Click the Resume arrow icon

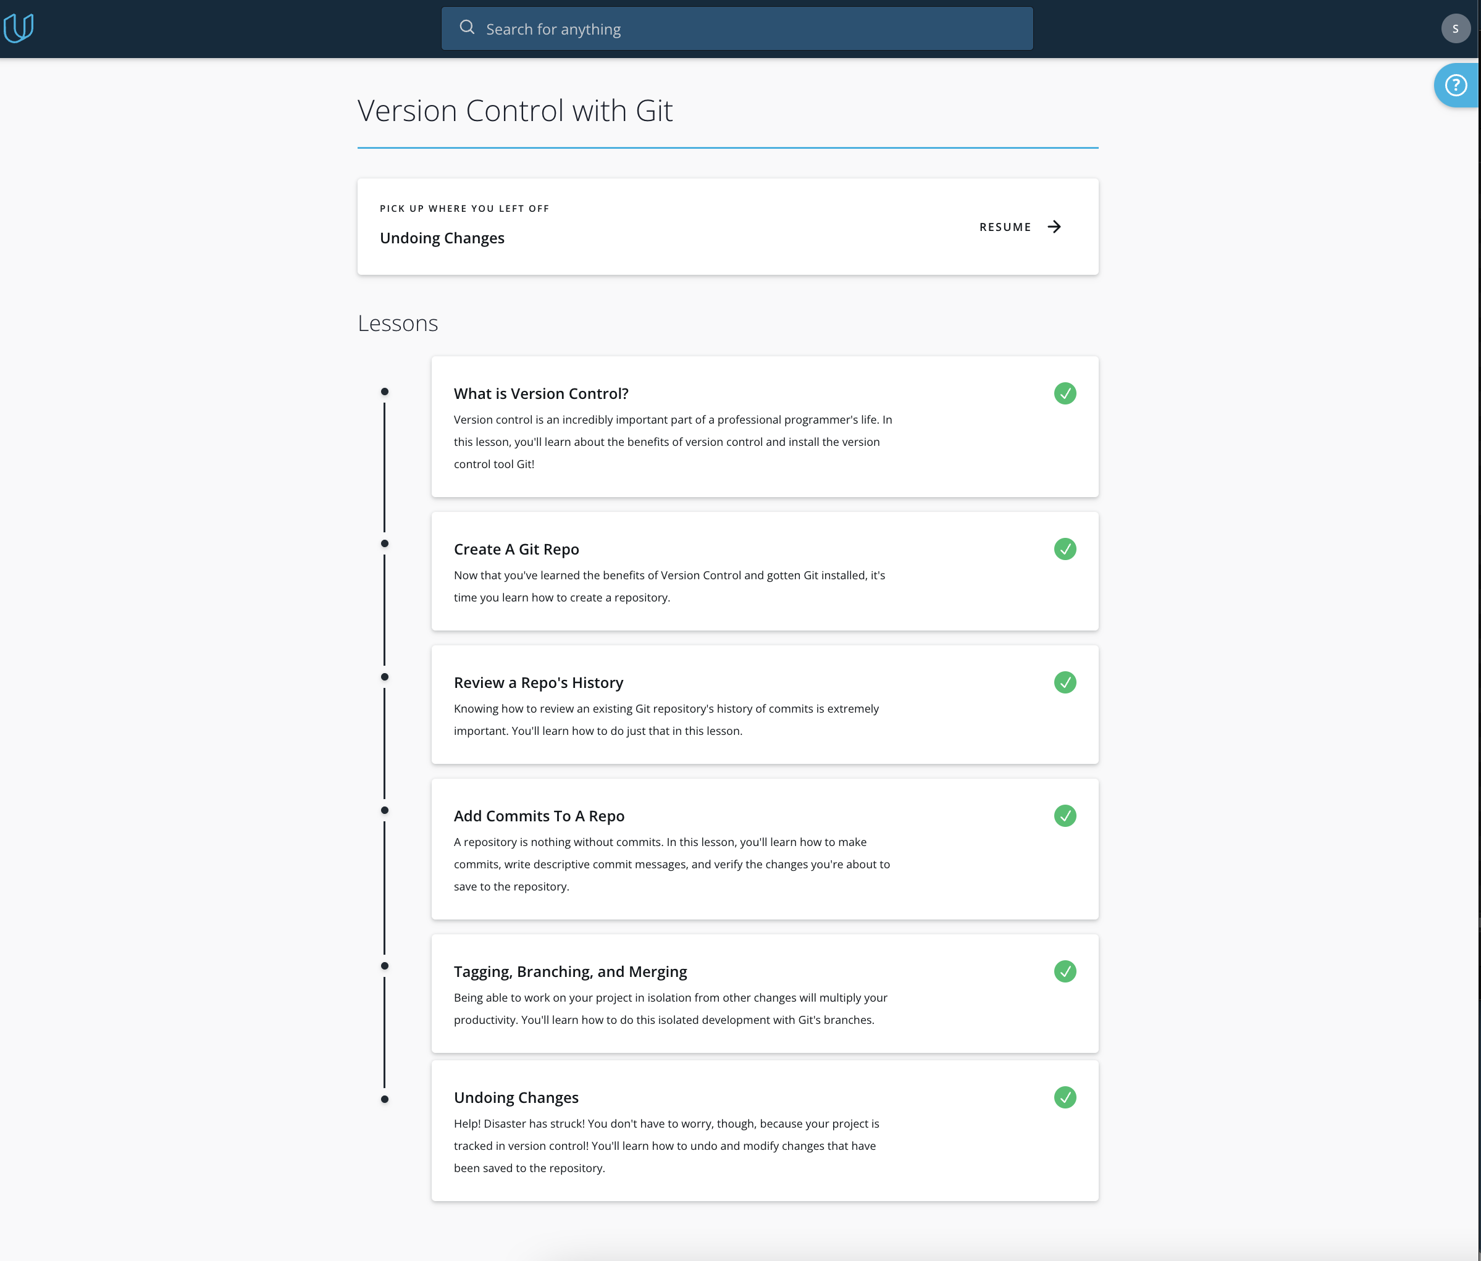[x=1054, y=227]
